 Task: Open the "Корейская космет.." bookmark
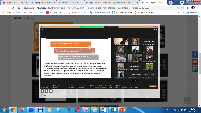[x=12, y=12]
